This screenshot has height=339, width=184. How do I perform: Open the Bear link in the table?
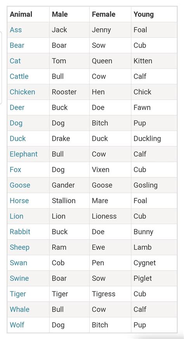17,46
